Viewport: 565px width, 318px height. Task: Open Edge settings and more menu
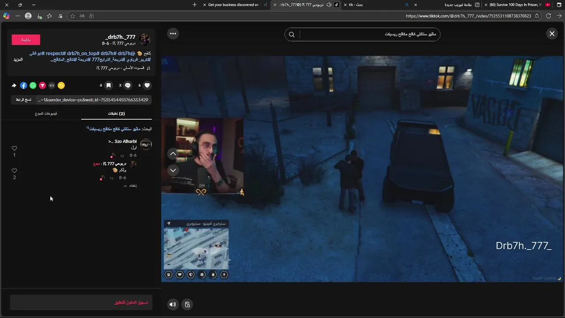(x=18, y=16)
